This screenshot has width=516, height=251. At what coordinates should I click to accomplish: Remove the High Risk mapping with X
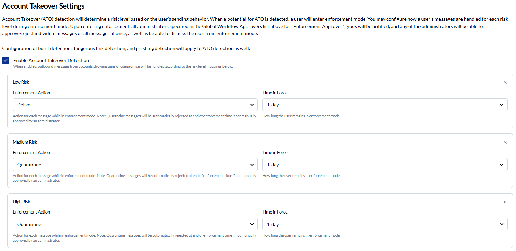click(x=505, y=202)
